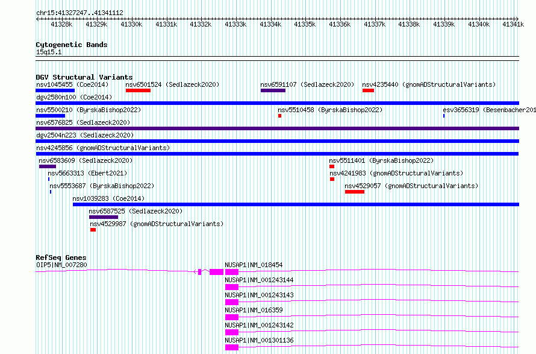Click the NUSAP1|NM_001243143 transcript label
This screenshot has height=354, width=536.
[x=259, y=295]
